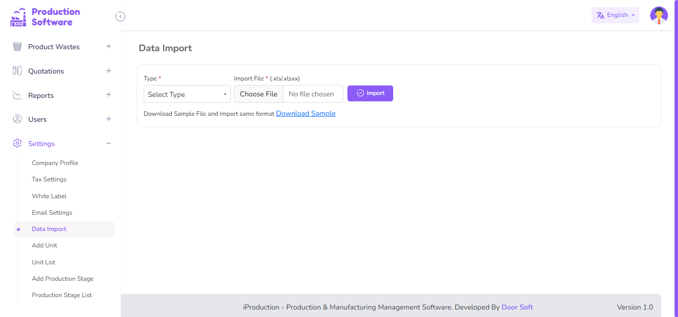Go to Tax Settings page

(x=49, y=179)
